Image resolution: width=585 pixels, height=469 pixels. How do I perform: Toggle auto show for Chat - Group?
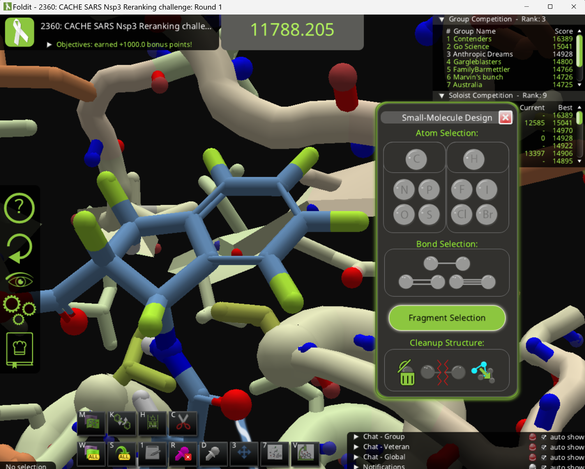pos(544,437)
